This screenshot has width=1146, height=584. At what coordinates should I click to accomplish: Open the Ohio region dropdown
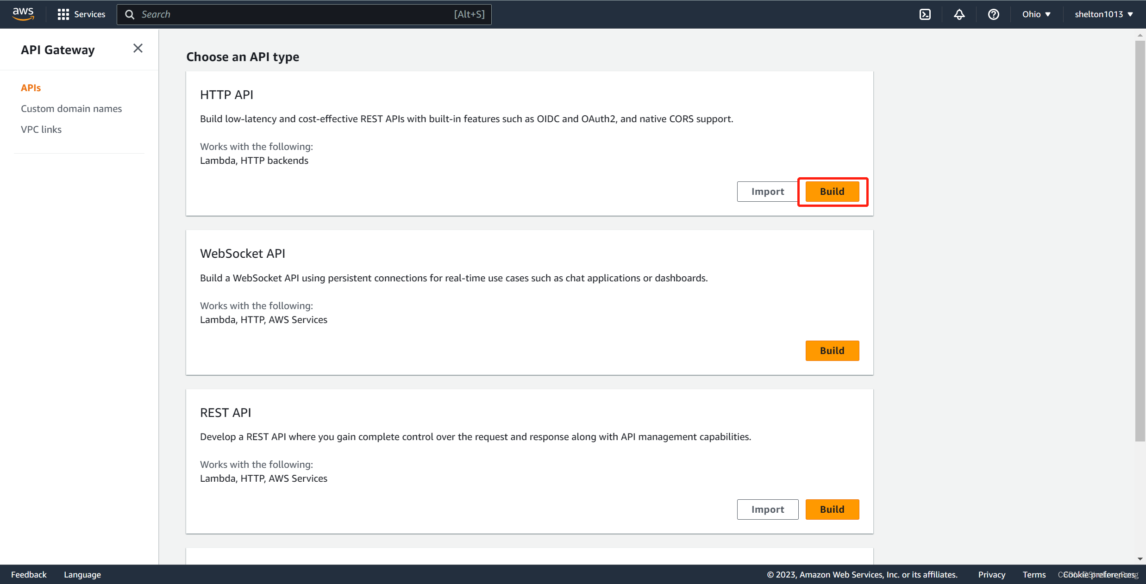point(1036,14)
